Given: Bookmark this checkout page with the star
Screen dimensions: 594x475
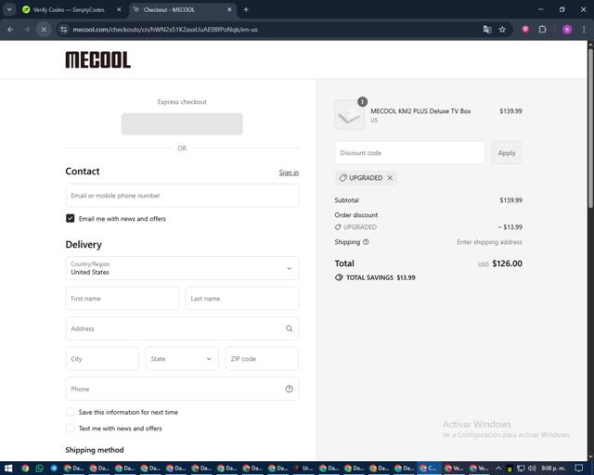Looking at the screenshot, I should 502,30.
